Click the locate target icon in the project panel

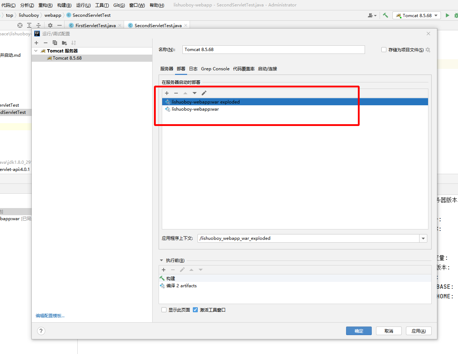20,25
